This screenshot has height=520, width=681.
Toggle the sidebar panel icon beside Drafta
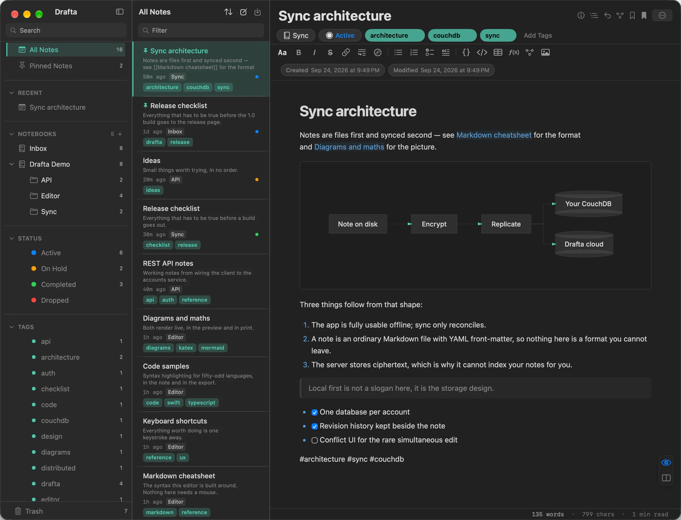pyautogui.click(x=119, y=12)
